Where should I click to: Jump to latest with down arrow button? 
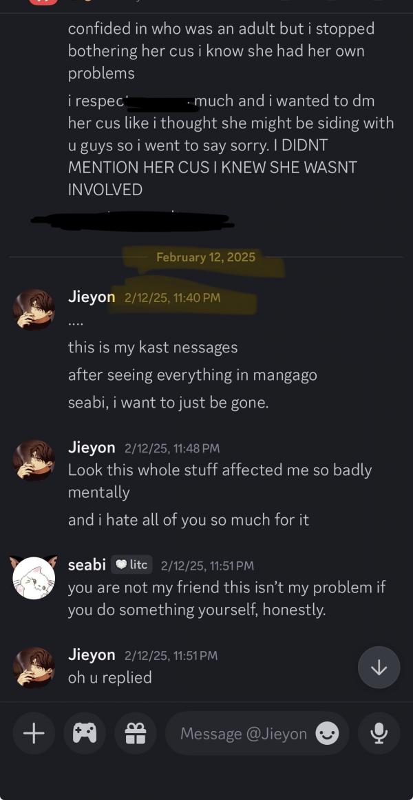tap(379, 668)
